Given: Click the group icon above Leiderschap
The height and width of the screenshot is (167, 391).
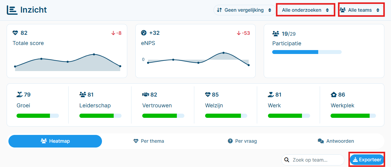Looking at the screenshot, I should click(83, 95).
